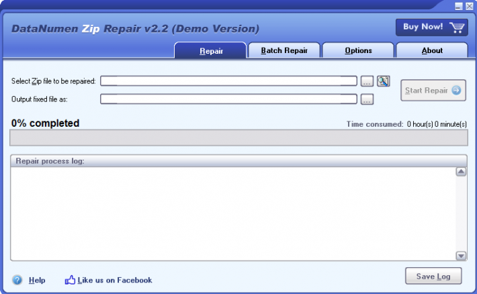Browse for the Zip file to be repaired
477x294 pixels.
tap(367, 81)
